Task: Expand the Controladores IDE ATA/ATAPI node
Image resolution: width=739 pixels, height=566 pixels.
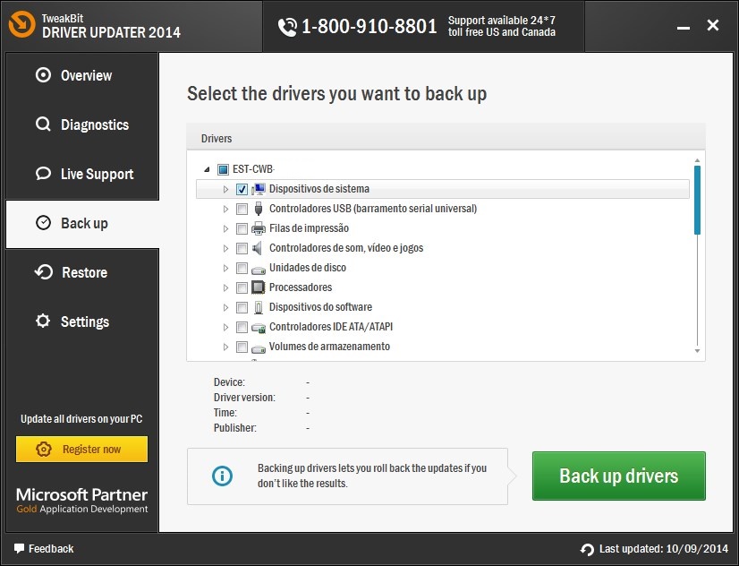Action: click(225, 327)
